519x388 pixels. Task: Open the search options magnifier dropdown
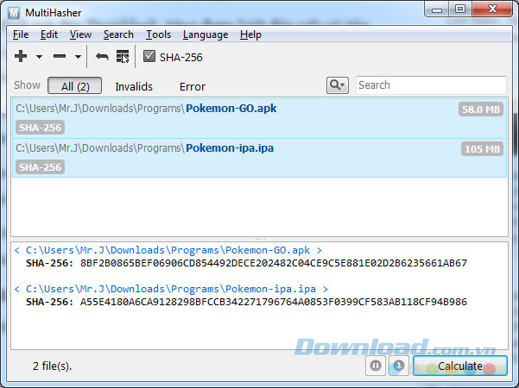[338, 85]
